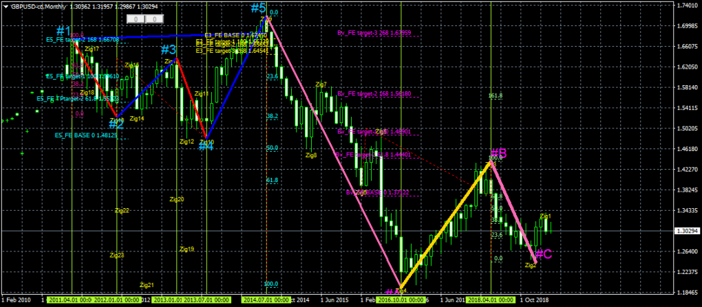Click 'Bv_FE target-3 268 1.67959' label
Viewport: 702px width, 307px height.
pyautogui.click(x=374, y=32)
